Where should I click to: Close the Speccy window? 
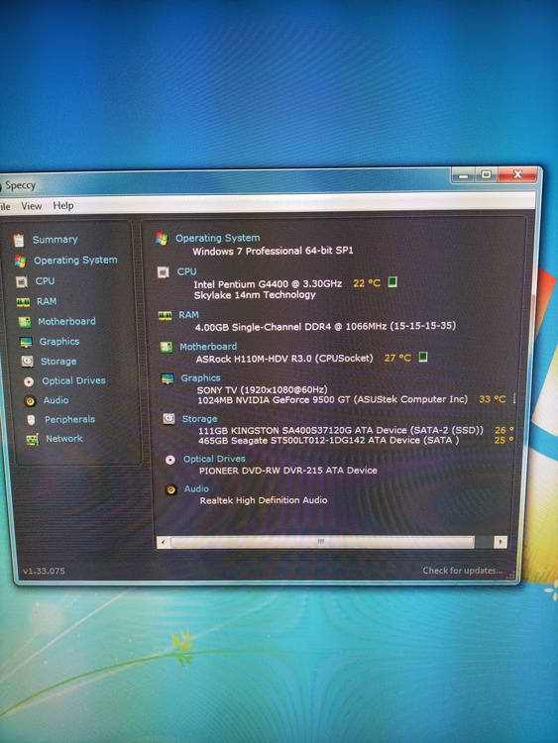click(x=517, y=174)
